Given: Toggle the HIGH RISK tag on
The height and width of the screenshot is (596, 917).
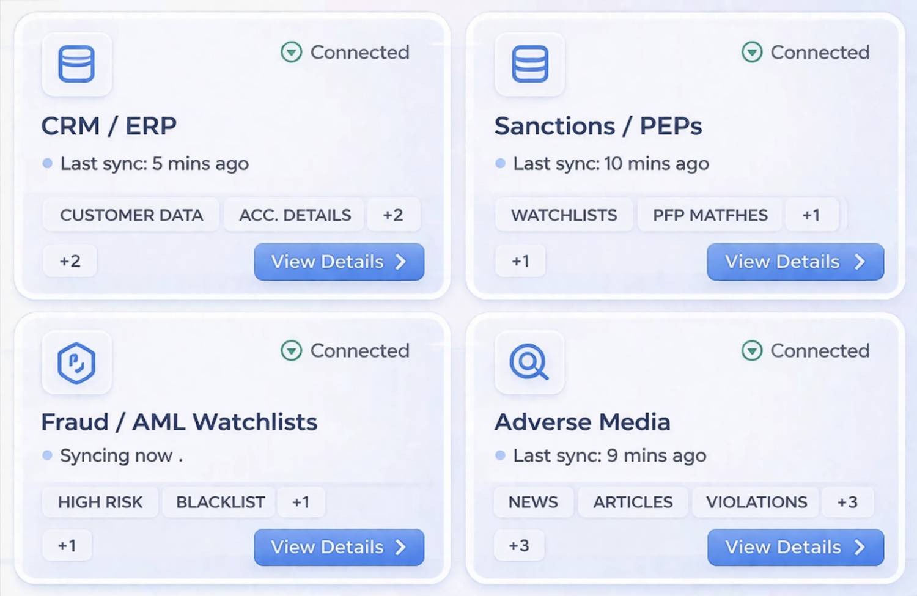Looking at the screenshot, I should [100, 502].
